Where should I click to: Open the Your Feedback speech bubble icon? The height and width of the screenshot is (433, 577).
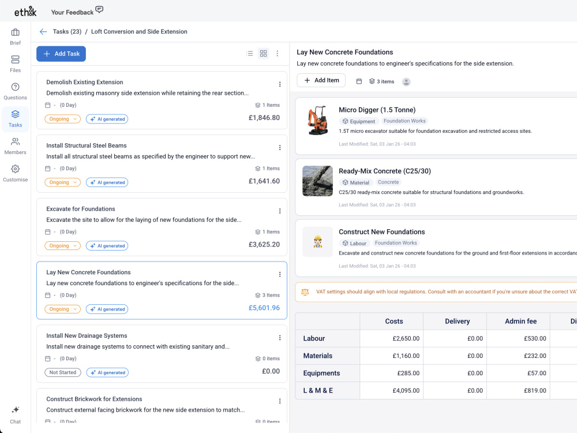click(x=99, y=10)
